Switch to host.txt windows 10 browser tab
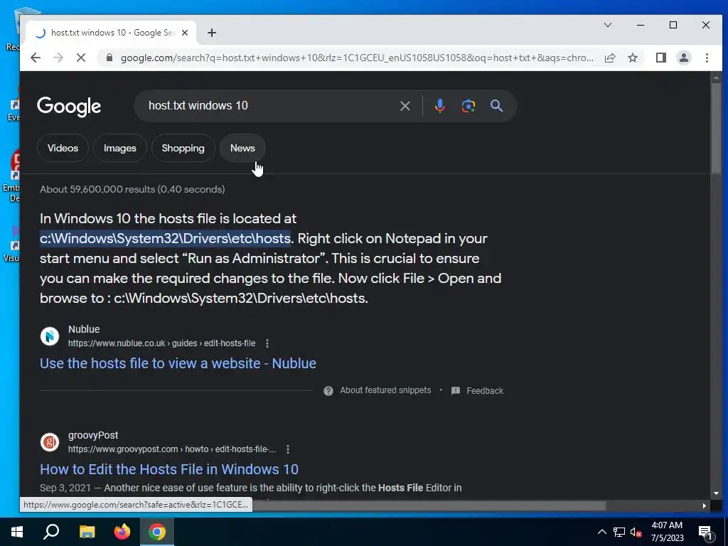Screen dimensions: 728x546 point(112,33)
